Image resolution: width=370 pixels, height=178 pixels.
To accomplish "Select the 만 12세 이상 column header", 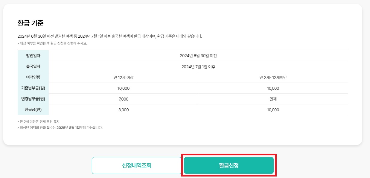I will click(x=123, y=77).
